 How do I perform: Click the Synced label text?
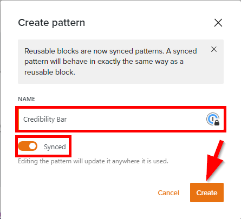pyautogui.click(x=55, y=147)
